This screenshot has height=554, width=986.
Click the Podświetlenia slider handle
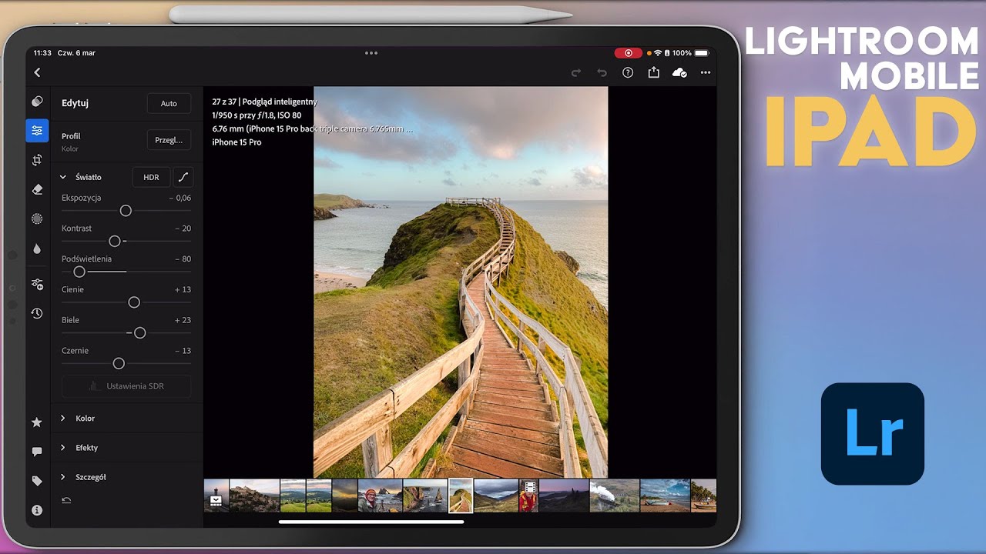79,272
